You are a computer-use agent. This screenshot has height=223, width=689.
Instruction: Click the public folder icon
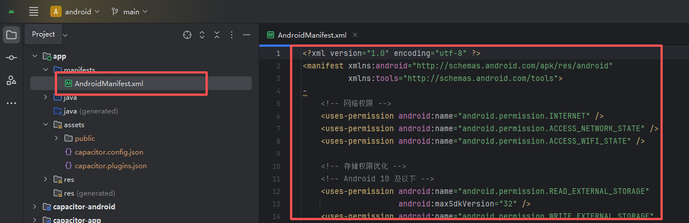click(68, 139)
